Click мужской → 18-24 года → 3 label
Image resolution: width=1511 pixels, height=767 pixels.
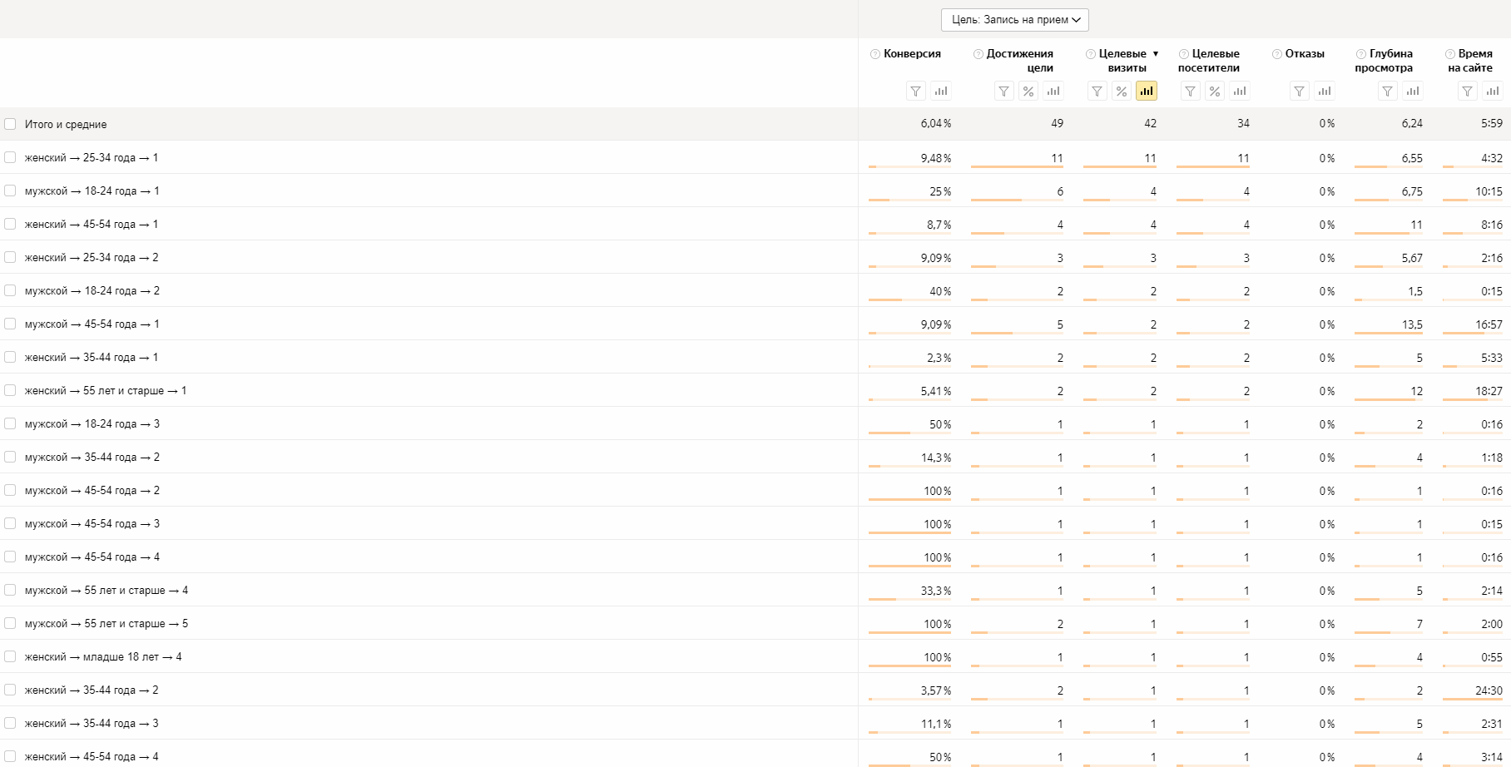(92, 423)
